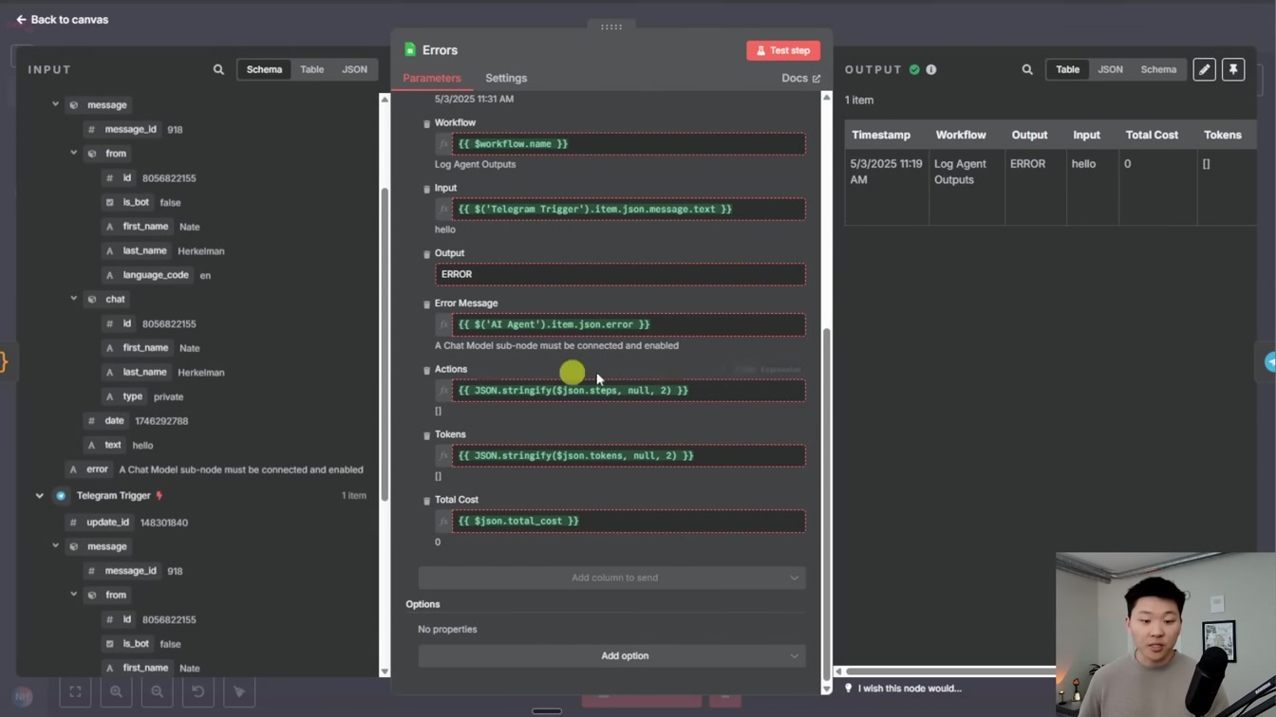Viewport: 1276px width, 717px height.
Task: Edit the Workflow expression field
Action: coord(629,144)
